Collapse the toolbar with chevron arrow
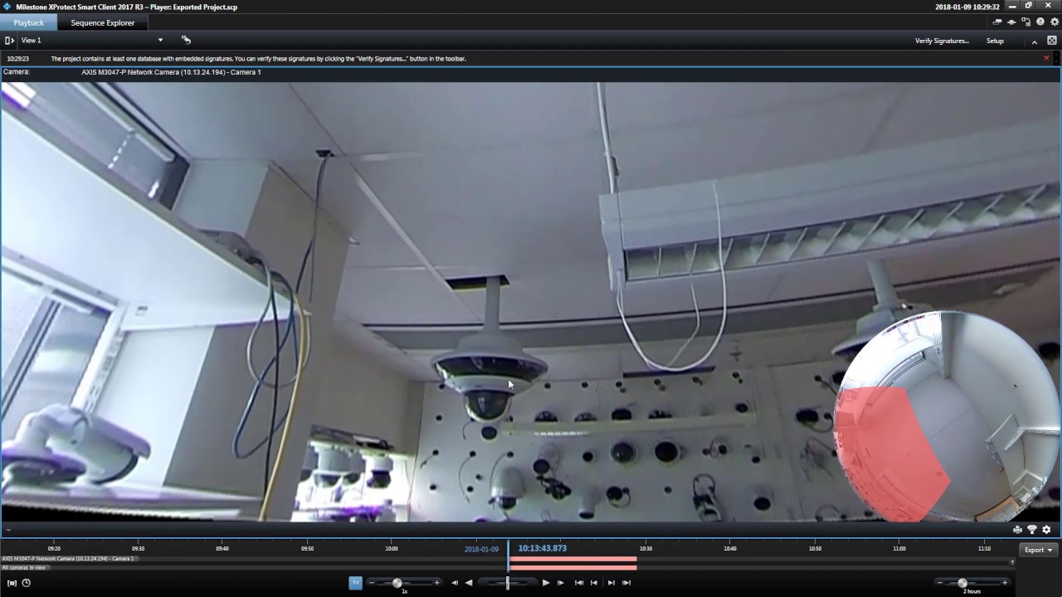1062x597 pixels. pos(1034,41)
